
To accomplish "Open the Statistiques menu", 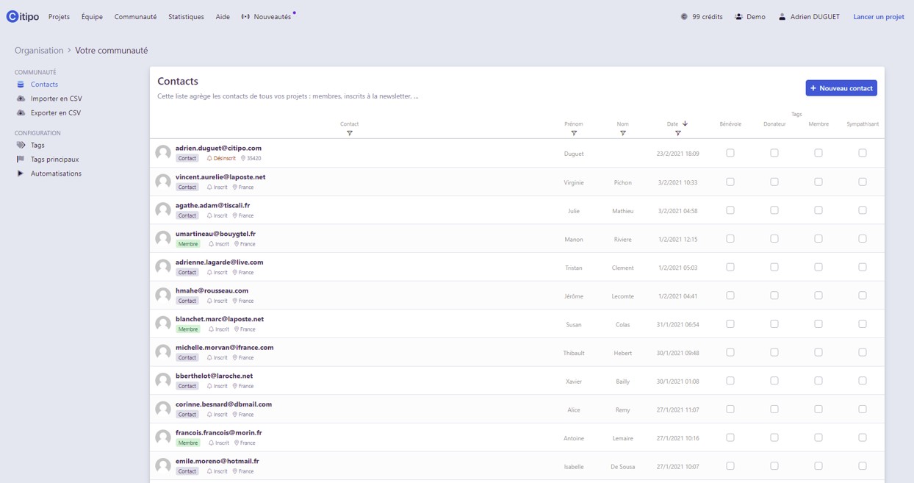I will [x=186, y=17].
